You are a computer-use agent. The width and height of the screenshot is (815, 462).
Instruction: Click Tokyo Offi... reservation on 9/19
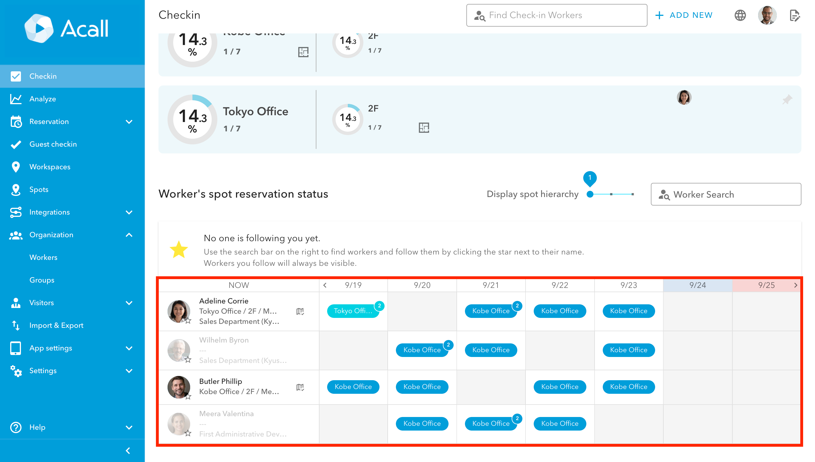coord(353,311)
